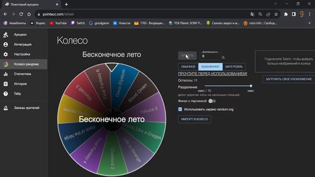This screenshot has height=177, width=315.
Task: Open the Chrome three-dot menu
Action: click(310, 14)
